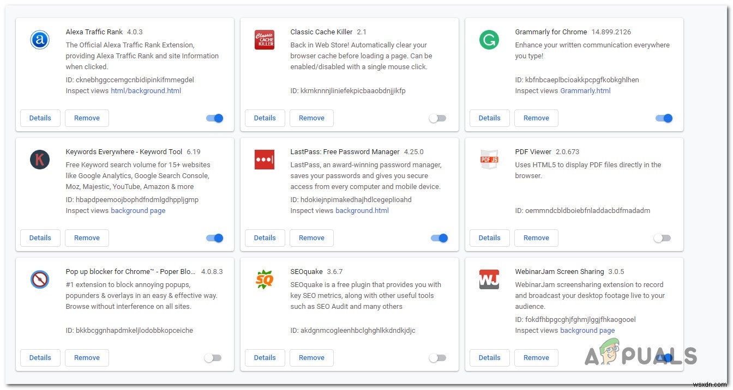Open the Grammarly.html inspect views link
The width and height of the screenshot is (733, 390).
point(585,90)
